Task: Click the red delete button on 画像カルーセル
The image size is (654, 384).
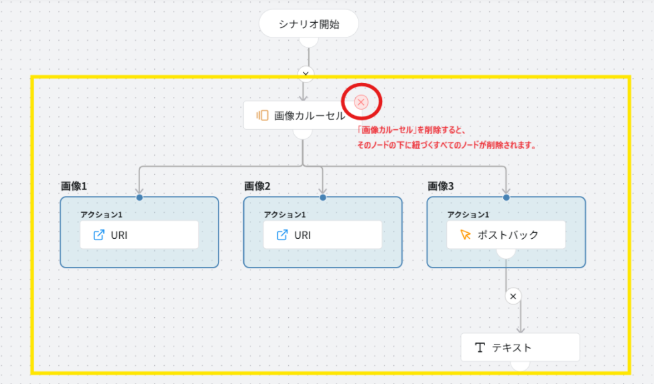Action: [x=361, y=102]
